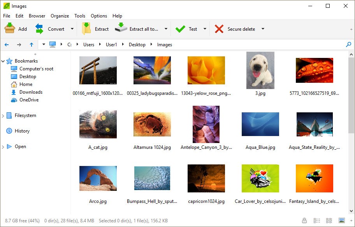Open dropdown arrow next to Extract all to
The width and height of the screenshot is (355, 227).
tap(166, 29)
